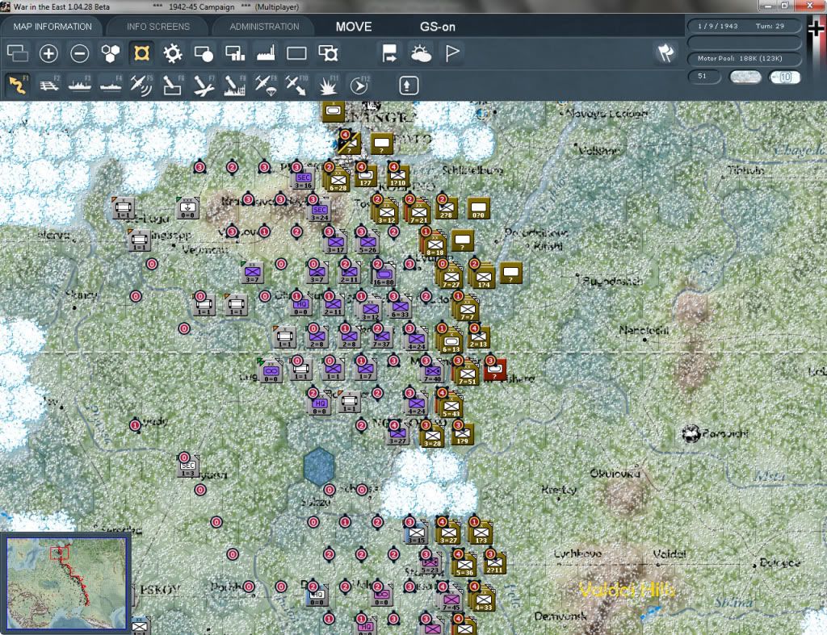Click the Valdai Hills label
The height and width of the screenshot is (635, 827).
[627, 589]
